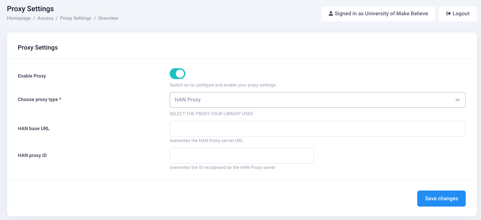Click the Proxy Settings breadcrumb
This screenshot has width=481, height=220.
pos(76,18)
